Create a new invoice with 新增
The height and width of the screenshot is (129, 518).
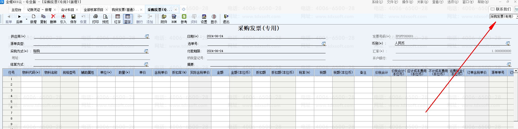pyautogui.click(x=33, y=19)
